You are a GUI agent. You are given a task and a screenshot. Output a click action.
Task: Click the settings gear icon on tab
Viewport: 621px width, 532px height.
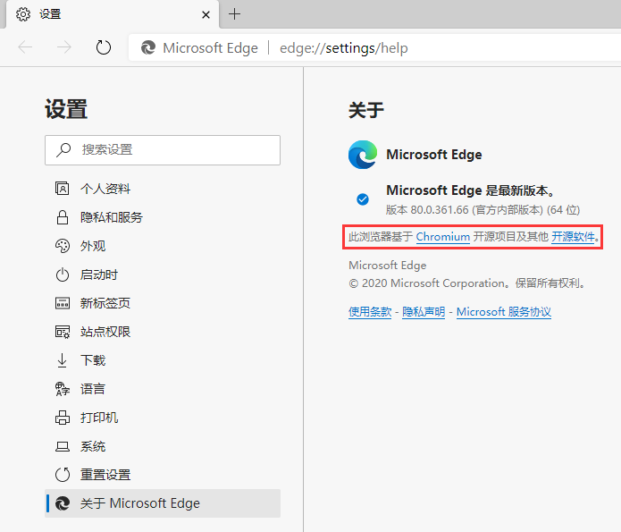coord(23,14)
